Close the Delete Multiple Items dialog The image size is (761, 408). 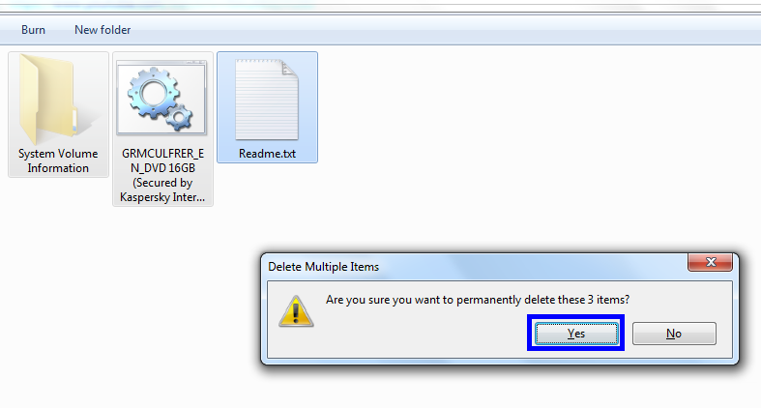(x=710, y=262)
